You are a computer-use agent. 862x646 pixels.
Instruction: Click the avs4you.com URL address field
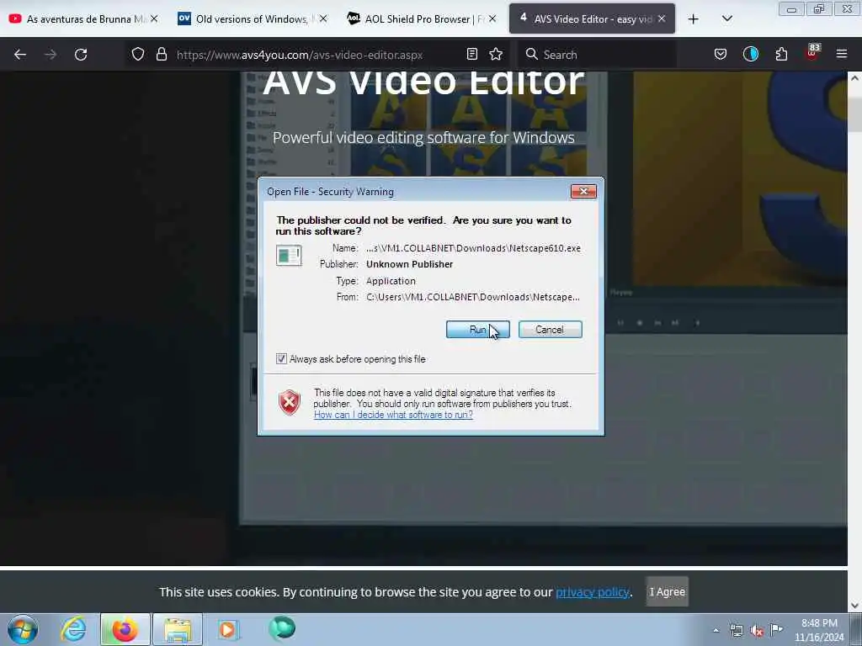[300, 55]
